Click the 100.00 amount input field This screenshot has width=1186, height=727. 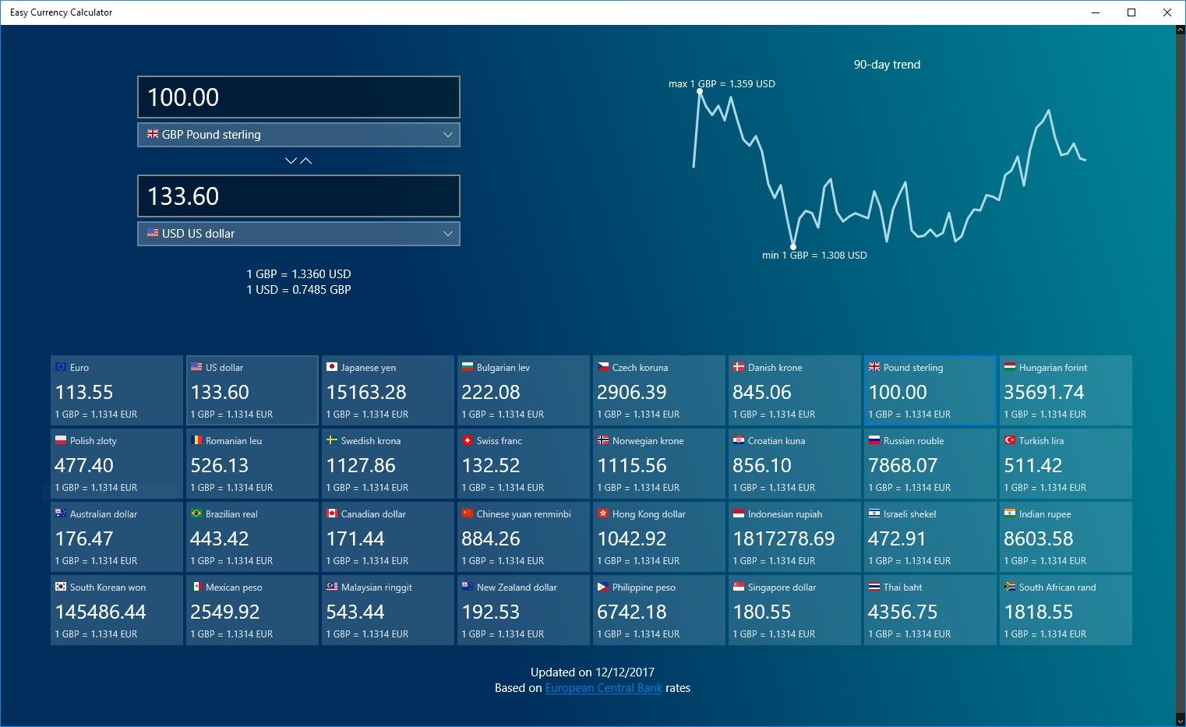(298, 97)
